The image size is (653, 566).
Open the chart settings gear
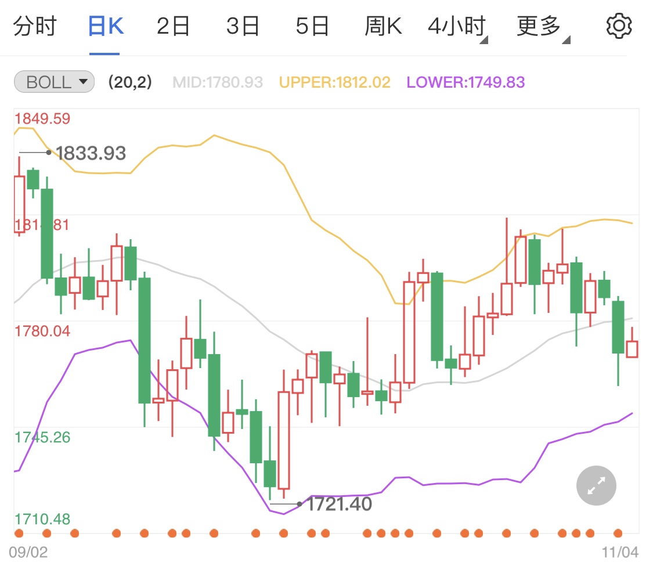[x=619, y=26]
